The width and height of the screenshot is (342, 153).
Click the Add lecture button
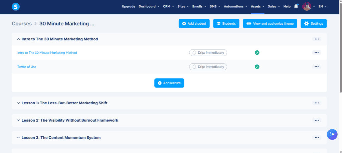pyautogui.click(x=169, y=83)
